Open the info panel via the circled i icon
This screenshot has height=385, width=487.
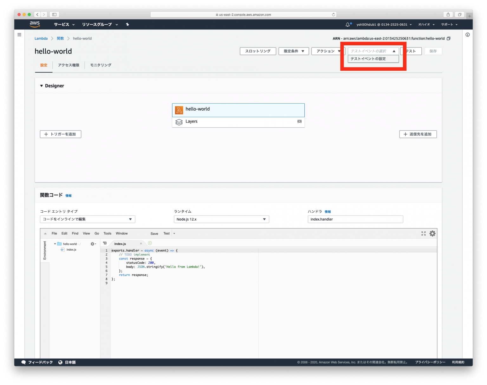[468, 35]
